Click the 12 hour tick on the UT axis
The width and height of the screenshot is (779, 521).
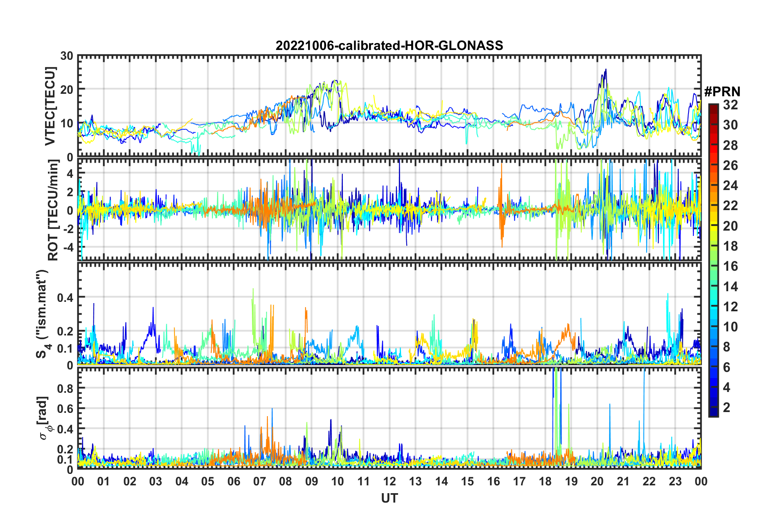[x=389, y=481]
